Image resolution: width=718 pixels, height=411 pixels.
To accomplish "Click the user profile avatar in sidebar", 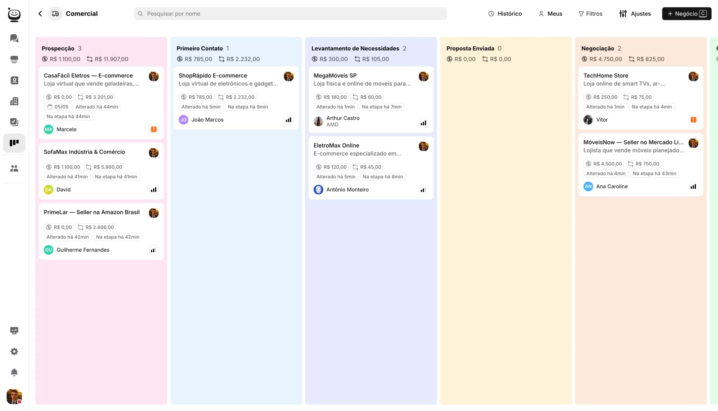I will [x=14, y=396].
